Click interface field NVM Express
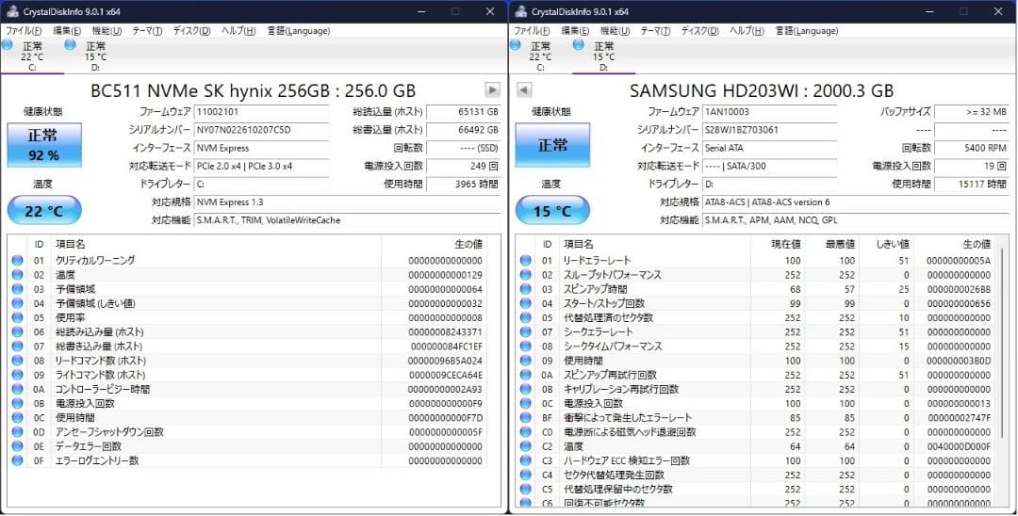The height and width of the screenshot is (516, 1018). [x=261, y=148]
